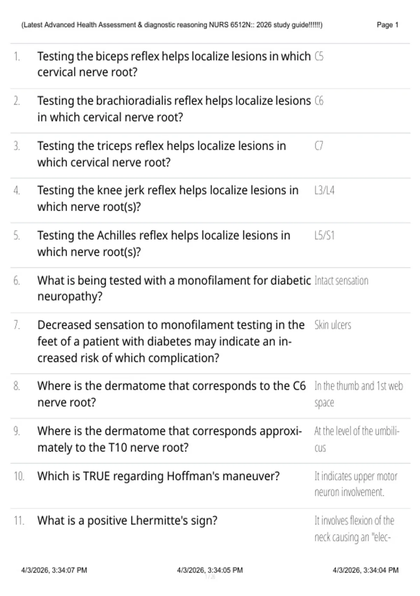420x596 pixels.
Task: Click the Page 1 label
Action: pos(387,25)
